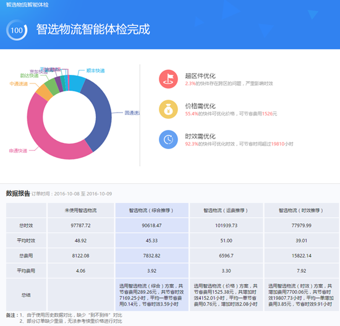Click the 92.3% time savings description
This screenshot has width=340, height=326.
point(239,144)
